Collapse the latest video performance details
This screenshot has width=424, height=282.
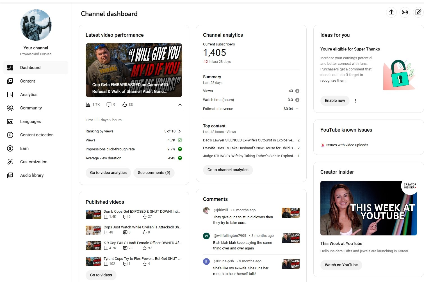180,105
